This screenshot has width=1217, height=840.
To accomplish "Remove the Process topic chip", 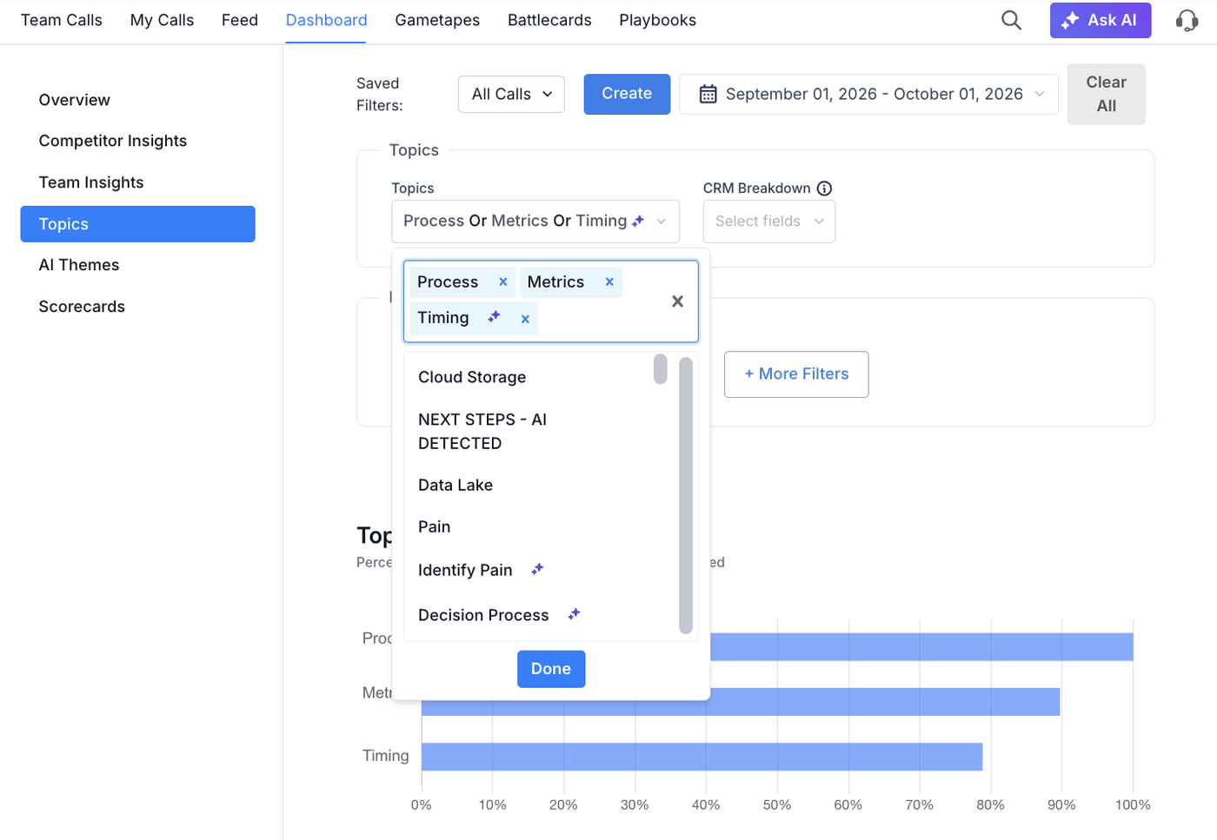I will (x=502, y=281).
